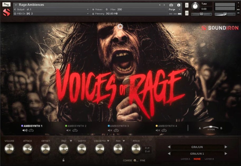241x166 pixels.
Task: Toggle the Ambisynth 1 link icon
Action: [31, 130]
